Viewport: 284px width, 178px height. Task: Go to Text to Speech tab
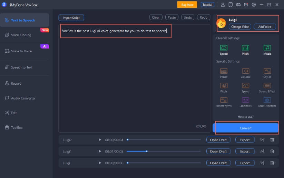[x=25, y=20]
